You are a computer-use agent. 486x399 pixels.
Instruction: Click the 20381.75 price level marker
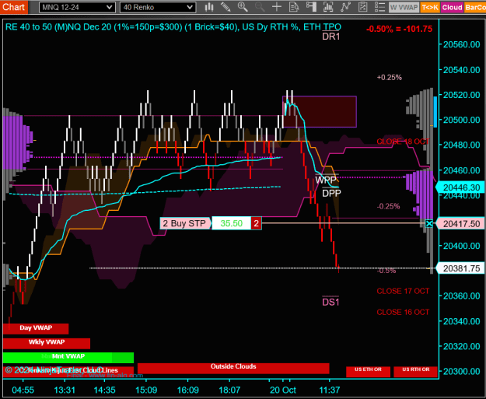(x=461, y=268)
